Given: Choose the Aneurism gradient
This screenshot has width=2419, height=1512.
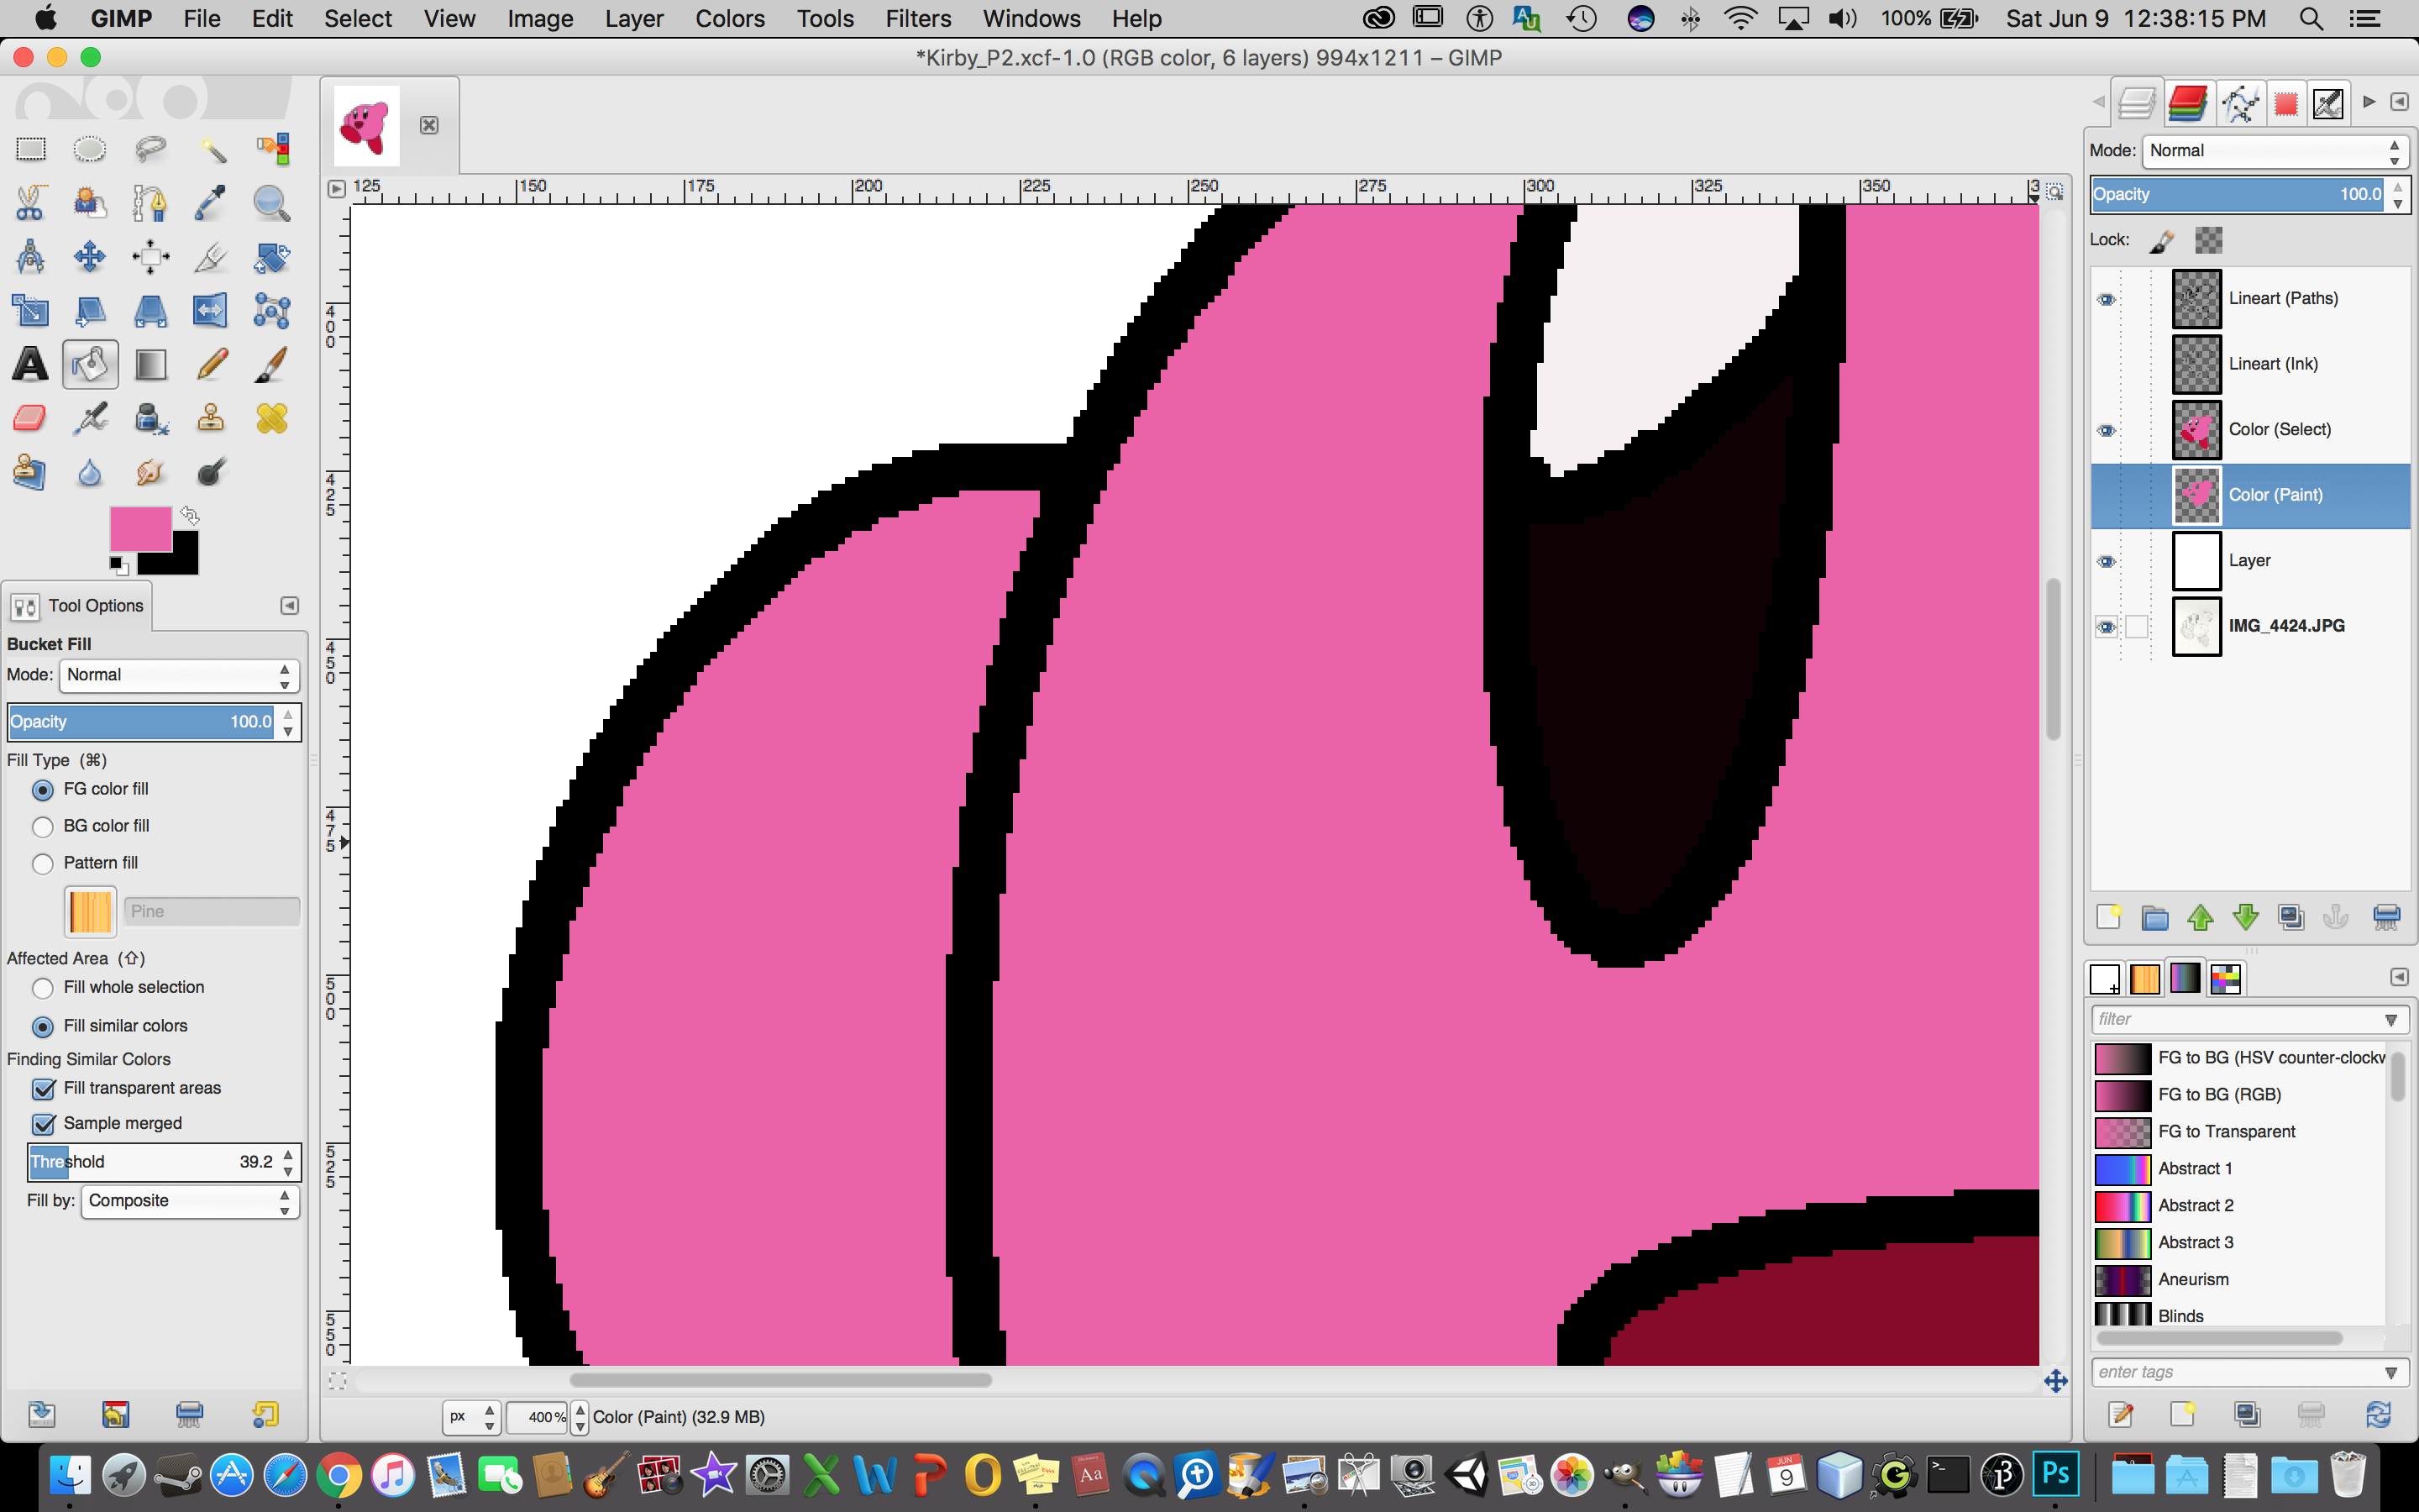Looking at the screenshot, I should (2240, 1280).
